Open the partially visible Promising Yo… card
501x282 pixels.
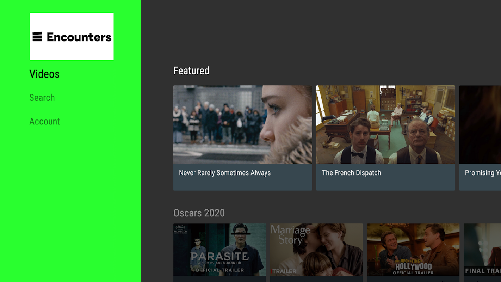coord(480,138)
